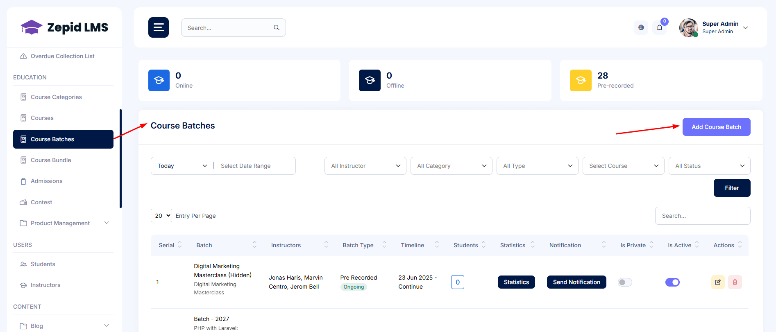
Task: Expand the Blog sidebar menu
Action: pos(63,325)
